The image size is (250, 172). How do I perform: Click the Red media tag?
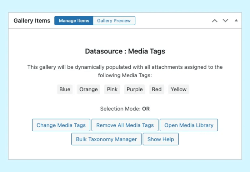pos(157,89)
